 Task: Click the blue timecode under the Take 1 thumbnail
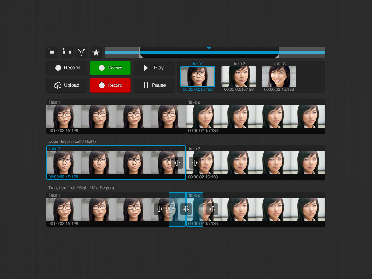198,89
